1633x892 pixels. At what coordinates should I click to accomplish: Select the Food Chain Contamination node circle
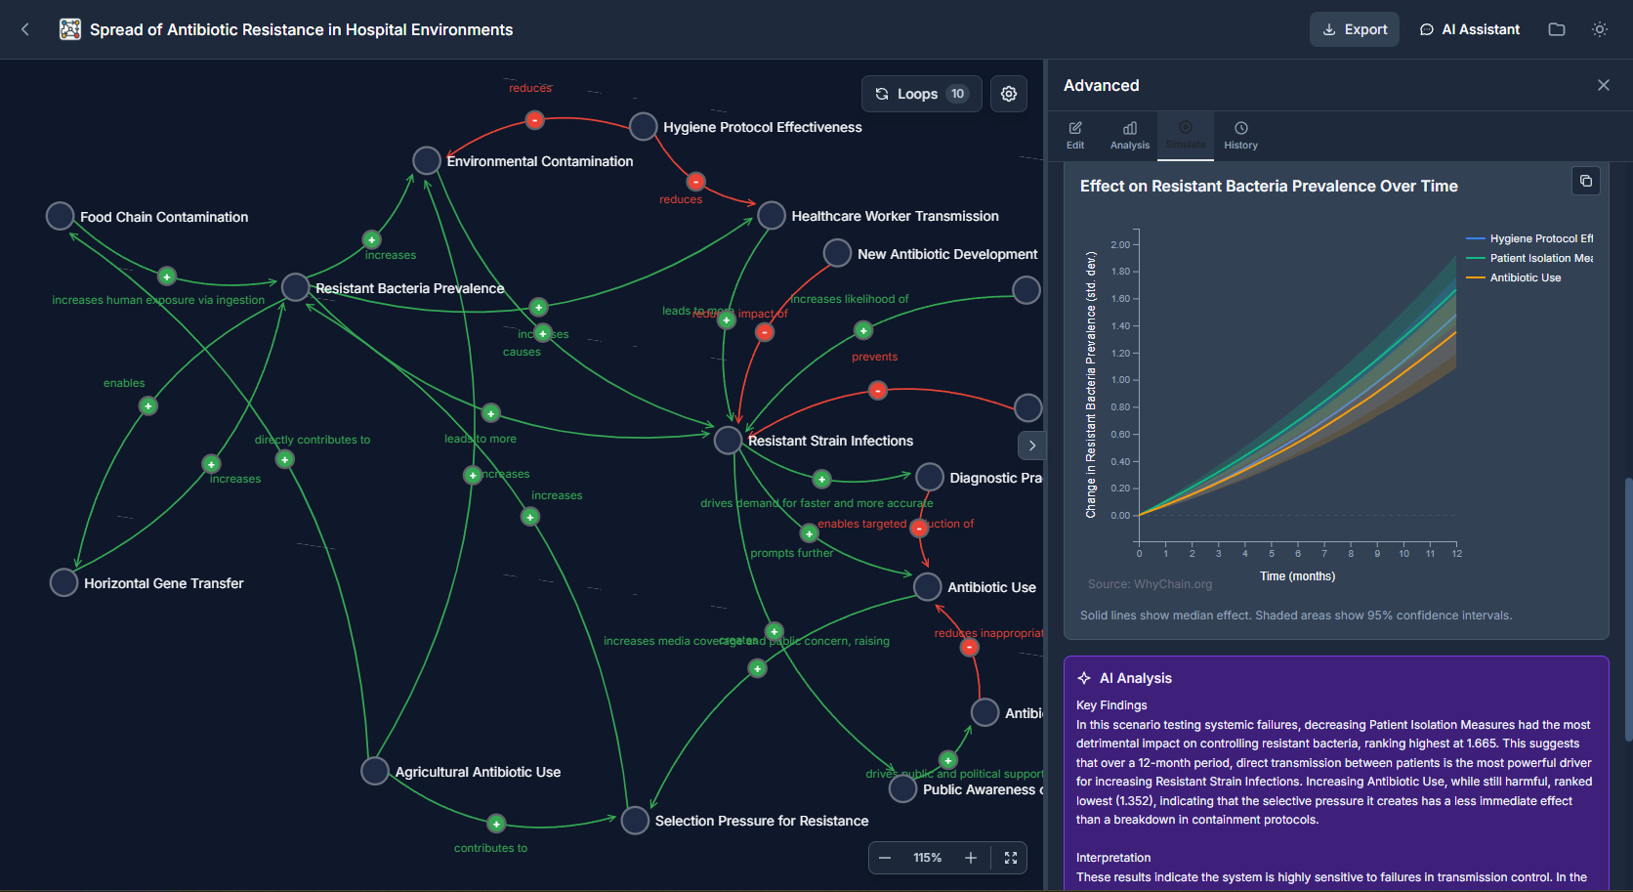(x=61, y=216)
